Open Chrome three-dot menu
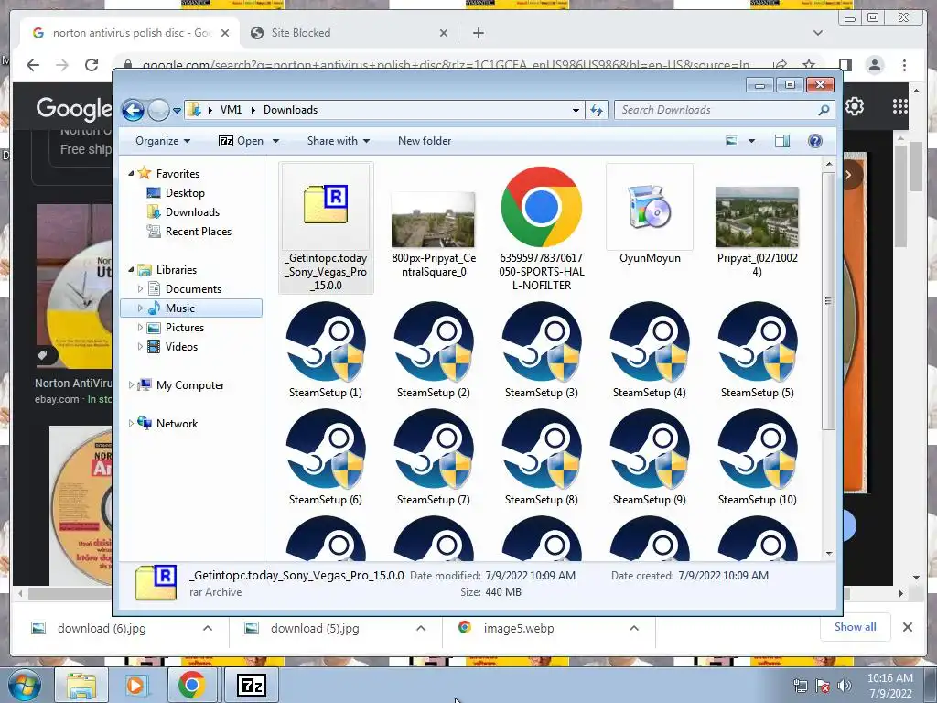This screenshot has height=703, width=937. click(x=905, y=65)
